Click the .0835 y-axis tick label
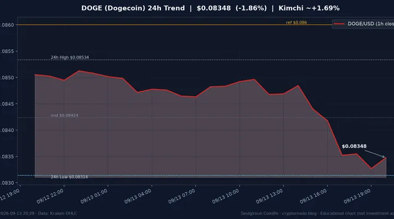 7,157
